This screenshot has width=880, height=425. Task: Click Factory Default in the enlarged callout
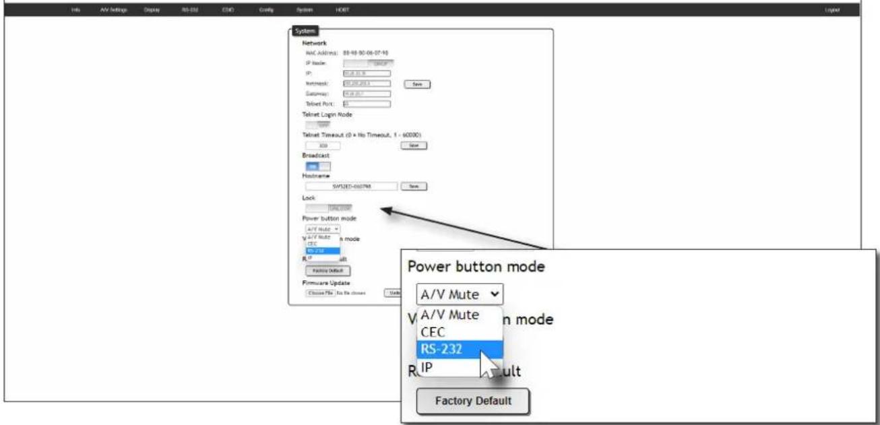[x=473, y=401]
